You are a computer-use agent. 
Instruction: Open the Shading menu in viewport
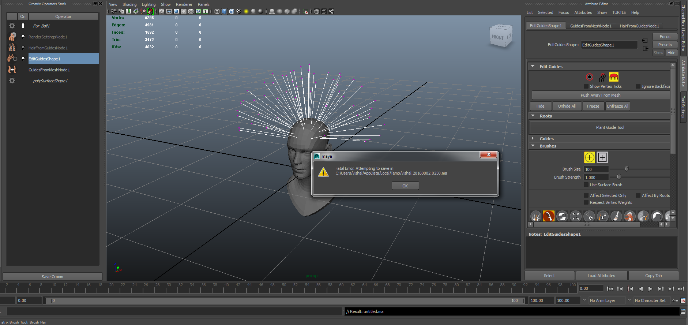129,4
